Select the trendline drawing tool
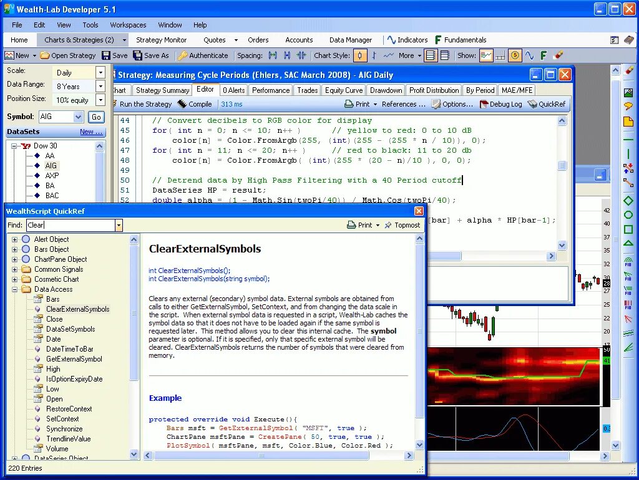Screen dimensions: 639x480 pos(628,183)
